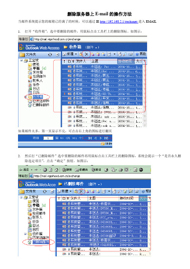Click the Reply icon in the 收件箱 toolbar

[92, 54]
